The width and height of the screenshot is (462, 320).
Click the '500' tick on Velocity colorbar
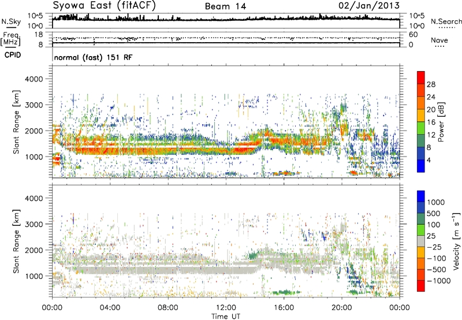(x=434, y=214)
